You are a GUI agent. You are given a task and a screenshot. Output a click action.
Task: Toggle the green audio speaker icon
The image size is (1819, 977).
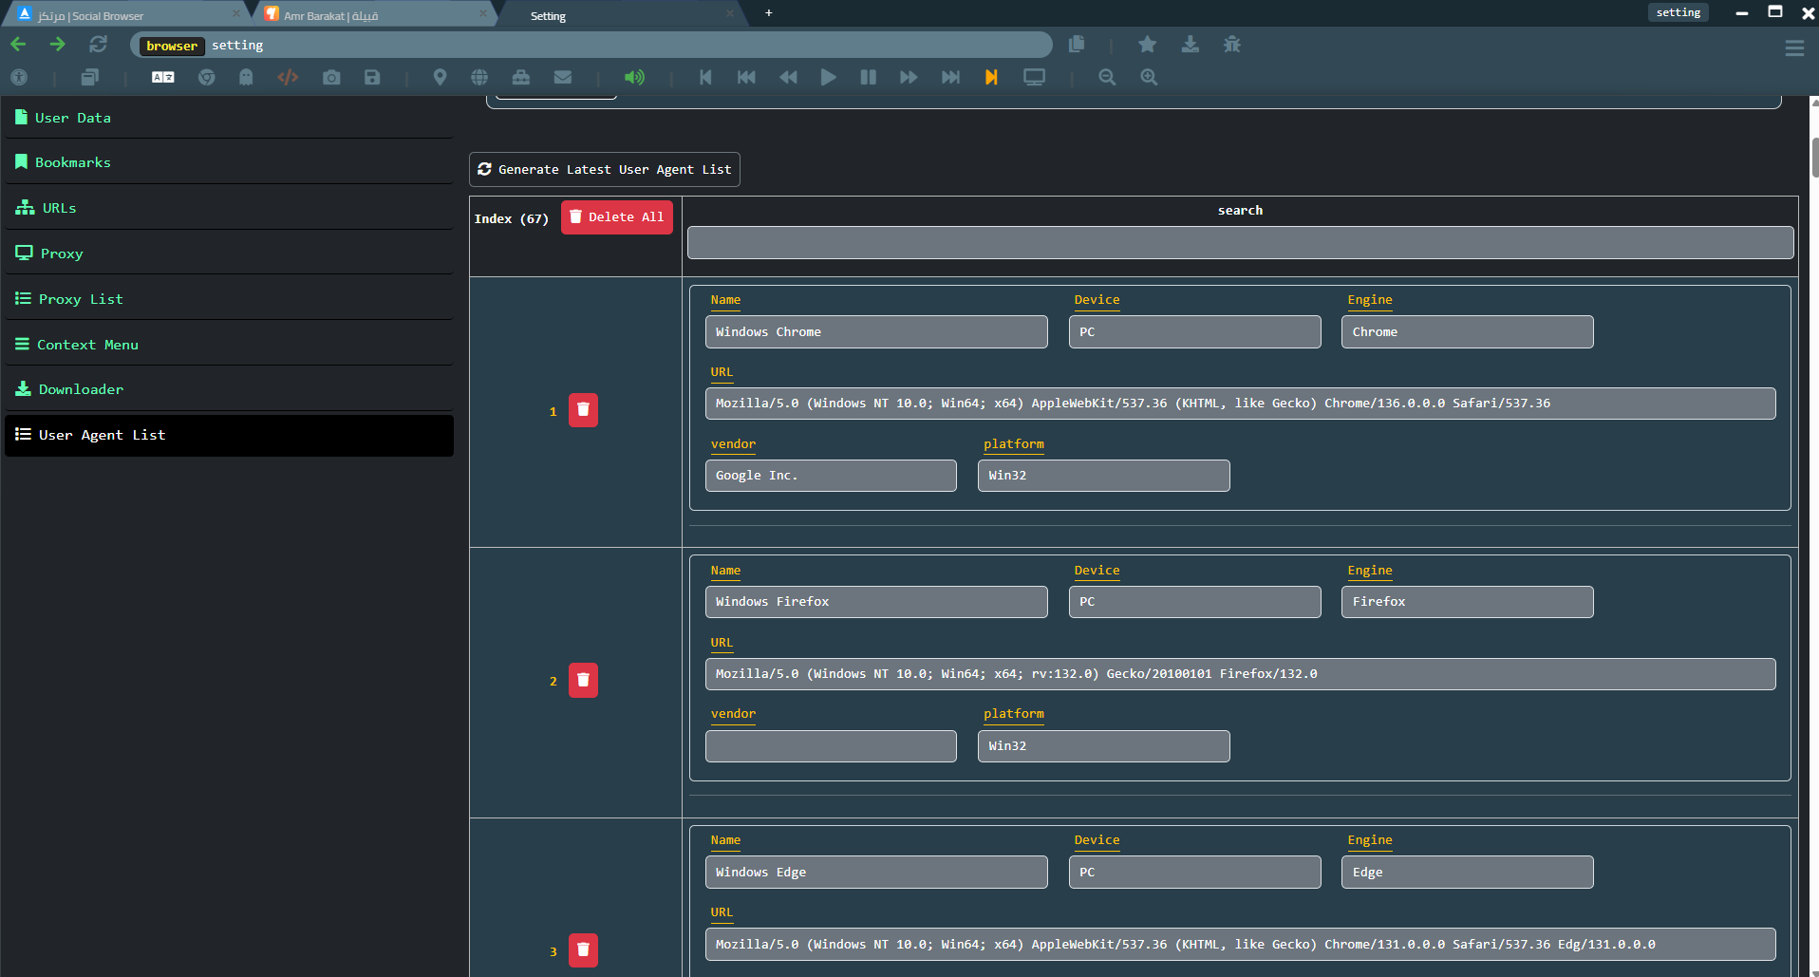(634, 77)
